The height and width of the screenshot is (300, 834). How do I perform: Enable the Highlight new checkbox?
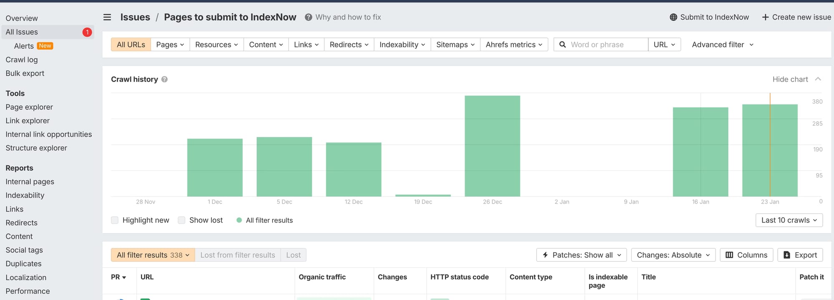coord(115,220)
